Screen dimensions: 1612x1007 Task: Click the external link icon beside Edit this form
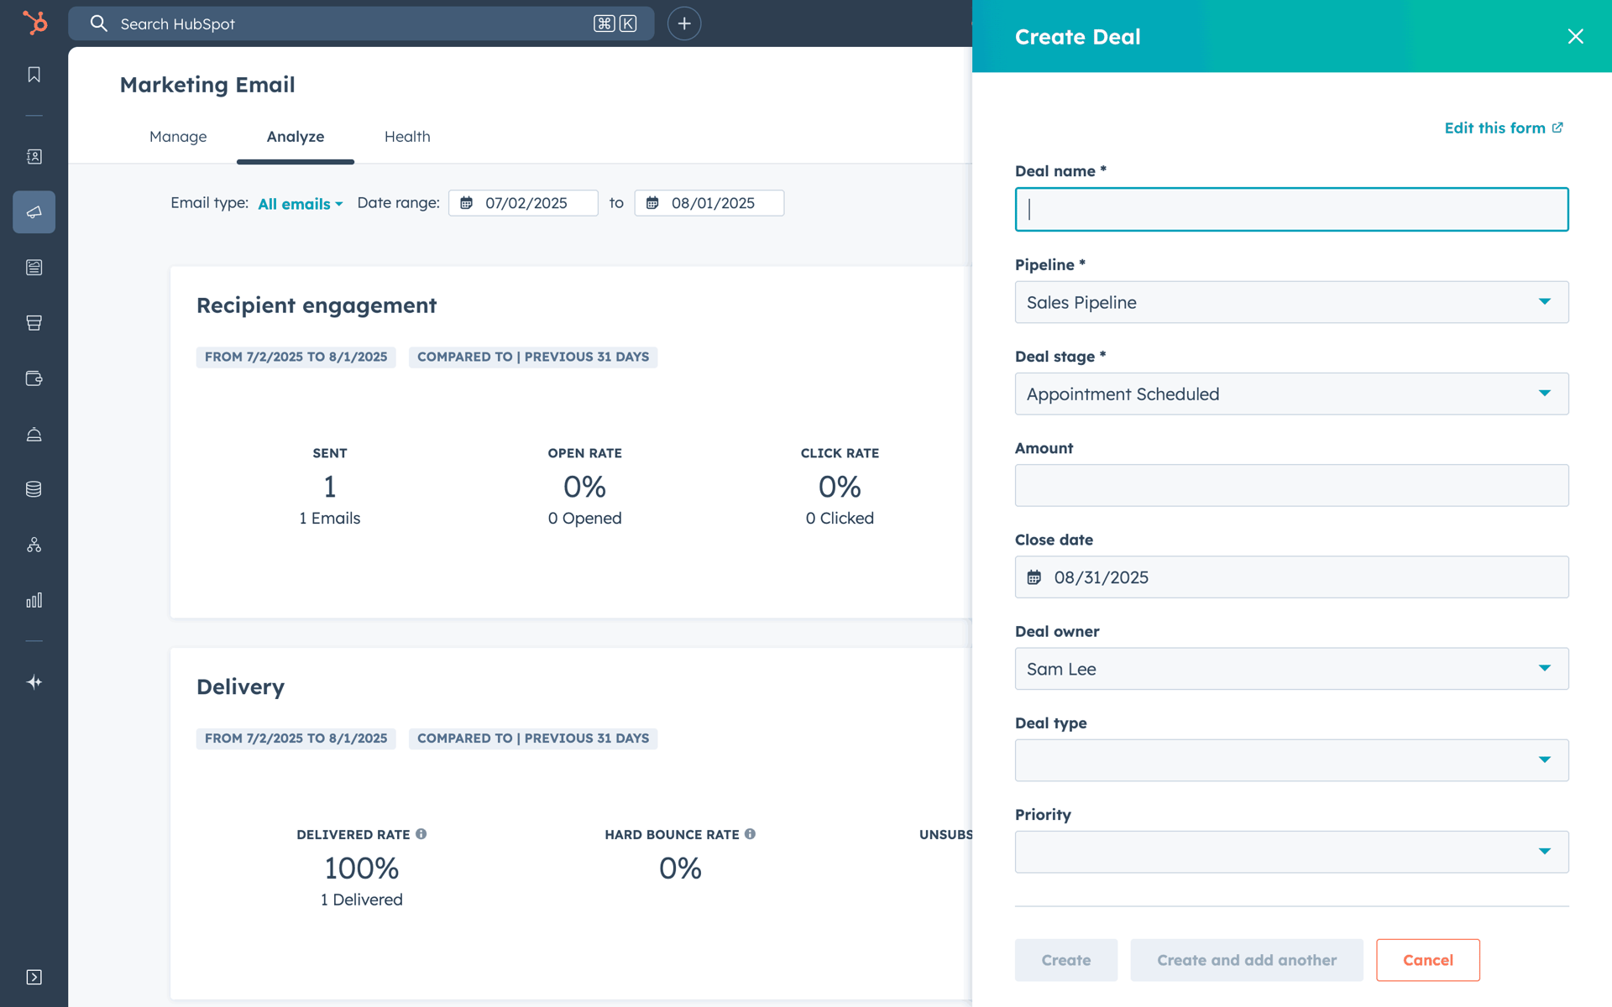(1557, 128)
